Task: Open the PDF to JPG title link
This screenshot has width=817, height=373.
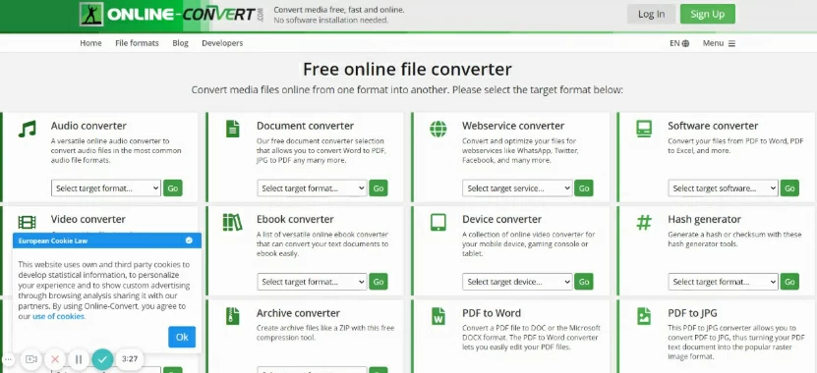Action: 692,313
